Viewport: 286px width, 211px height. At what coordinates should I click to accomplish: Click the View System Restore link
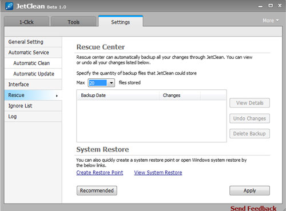[x=158, y=173]
